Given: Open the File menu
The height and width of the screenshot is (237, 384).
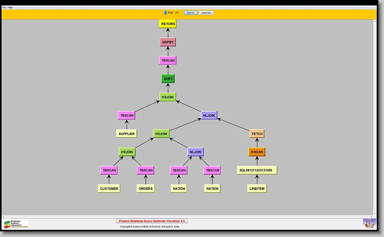Looking at the screenshot, I should point(4,8).
